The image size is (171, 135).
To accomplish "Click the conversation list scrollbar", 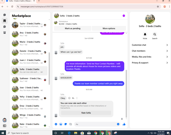I will pyautogui.click(x=49, y=68).
